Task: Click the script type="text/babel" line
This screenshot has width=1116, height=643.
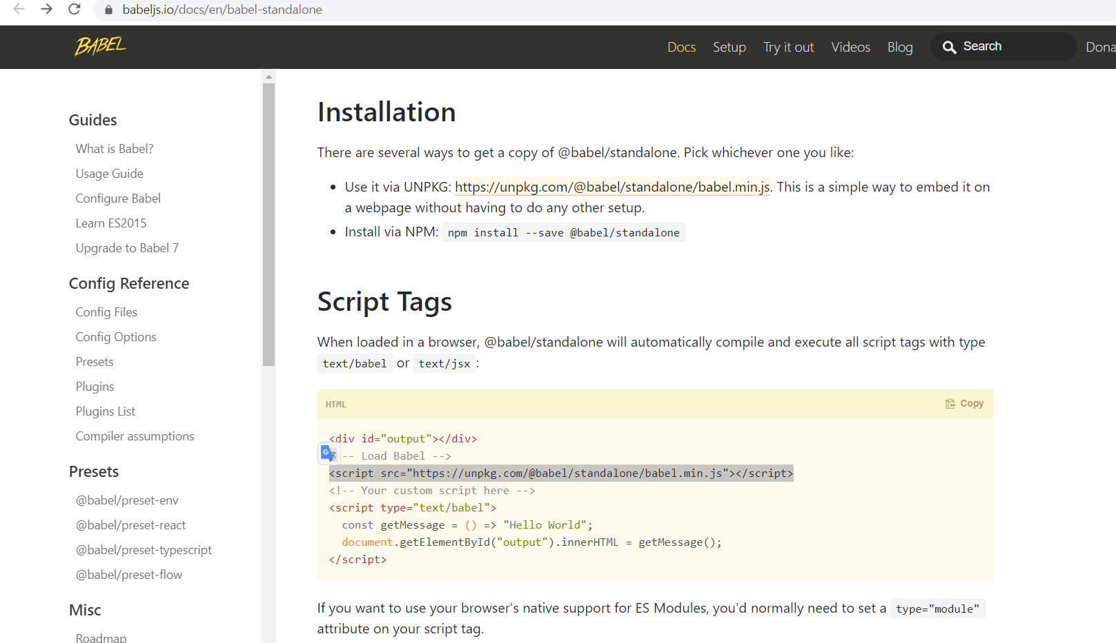Action: pyautogui.click(x=413, y=508)
